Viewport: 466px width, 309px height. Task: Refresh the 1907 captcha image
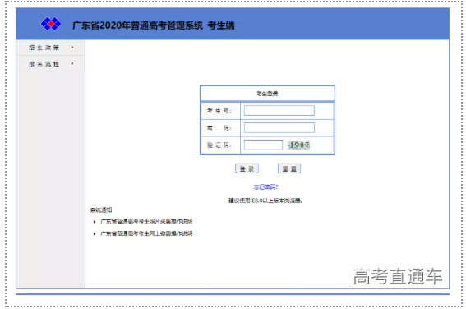(298, 145)
